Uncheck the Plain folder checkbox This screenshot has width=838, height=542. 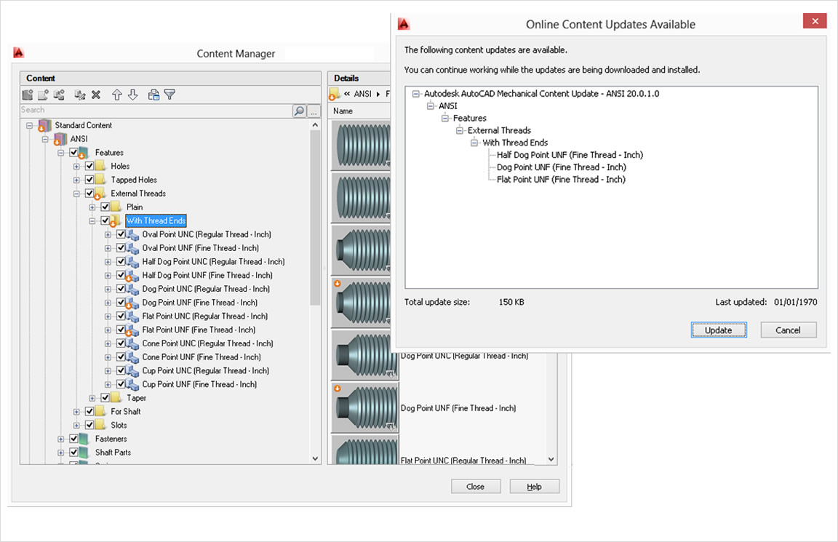[x=105, y=207]
